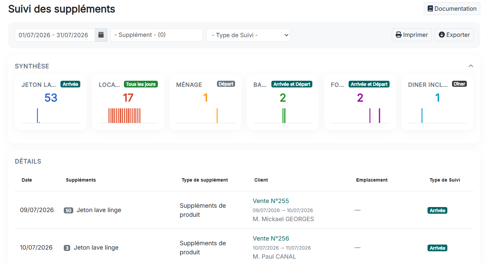Click the Client column header
Viewport: 491px width, 263px height.
click(x=261, y=180)
